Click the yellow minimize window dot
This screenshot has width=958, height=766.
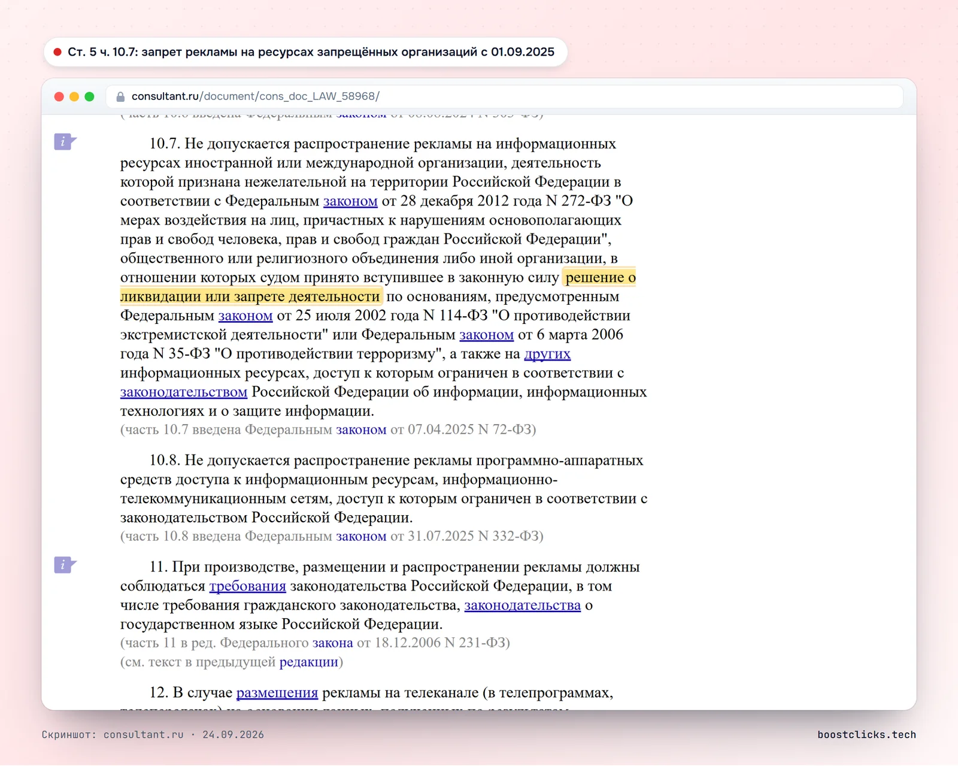[x=74, y=96]
